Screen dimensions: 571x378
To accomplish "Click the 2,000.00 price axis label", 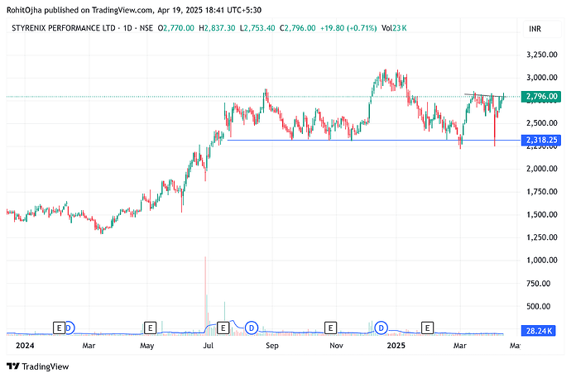I will click(x=542, y=169).
